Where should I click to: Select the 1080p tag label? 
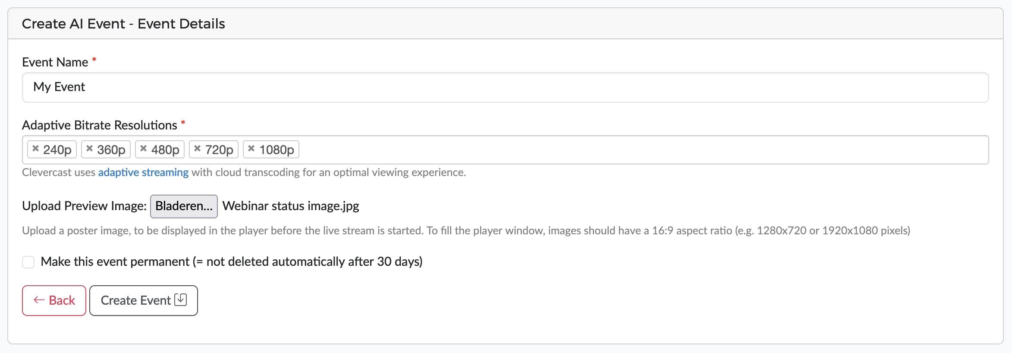point(277,150)
